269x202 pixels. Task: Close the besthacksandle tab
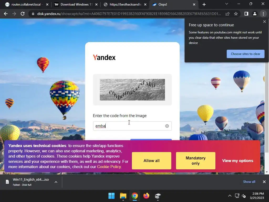click(145, 4)
